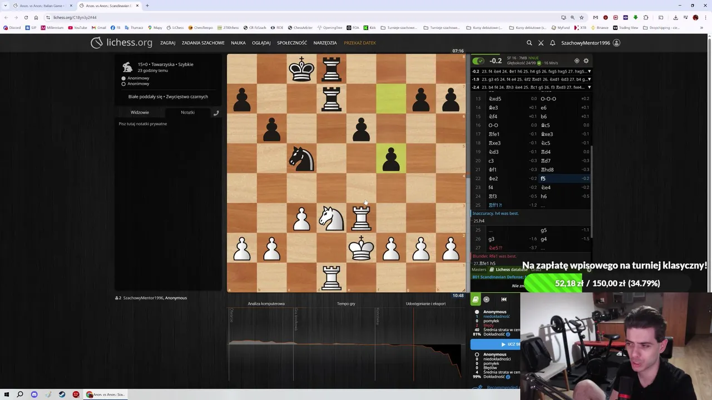712x400 pixels.
Task: Select the Masters explorer tab
Action: tap(478, 269)
